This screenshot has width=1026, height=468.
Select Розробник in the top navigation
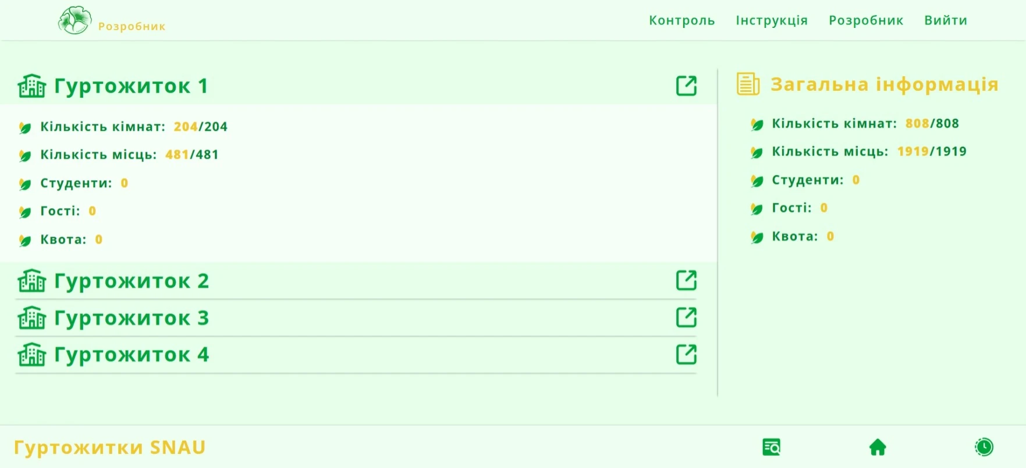tap(866, 20)
